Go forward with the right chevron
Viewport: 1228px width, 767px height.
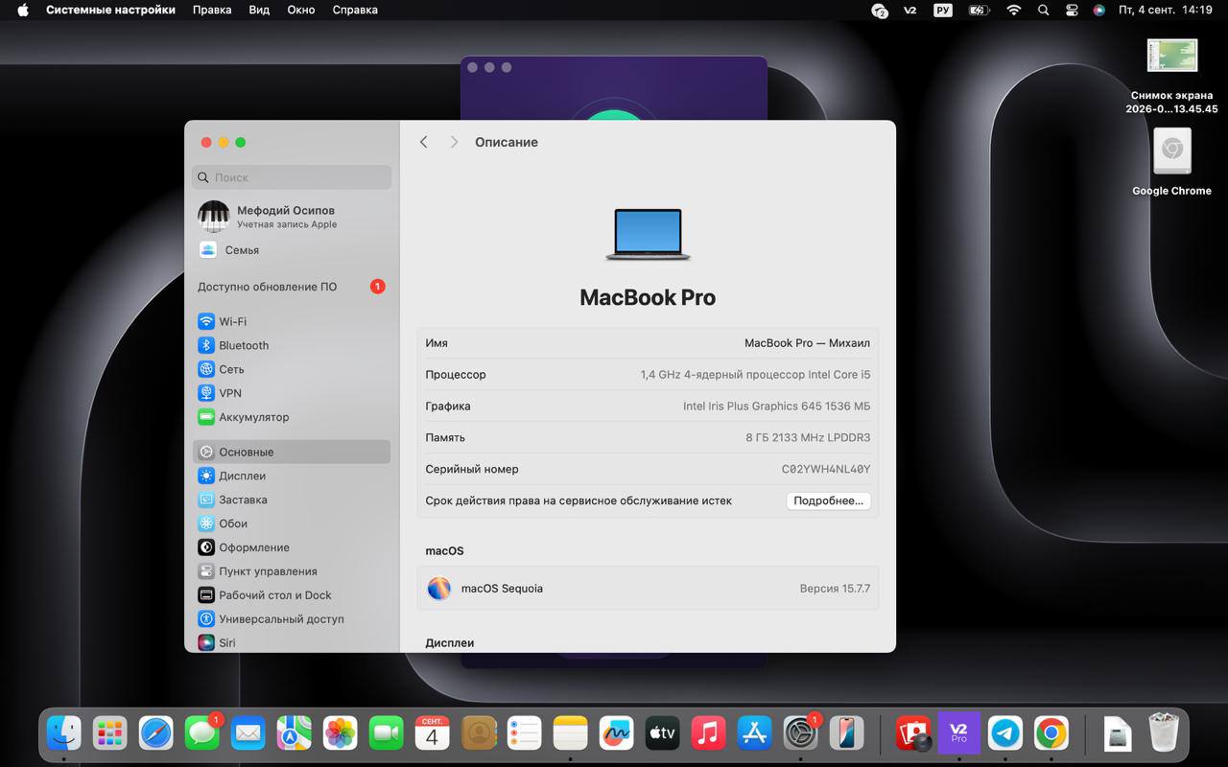[x=454, y=142]
